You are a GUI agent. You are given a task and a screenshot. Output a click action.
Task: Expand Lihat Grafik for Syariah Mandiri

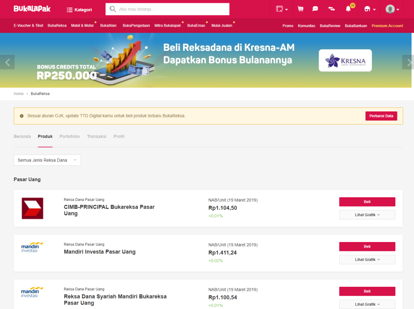click(367, 304)
